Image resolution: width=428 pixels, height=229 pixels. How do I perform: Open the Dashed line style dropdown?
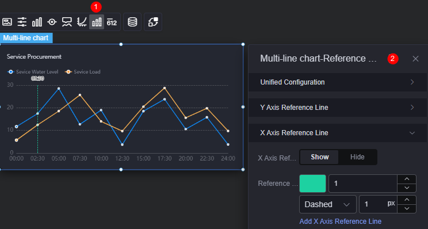click(328, 204)
